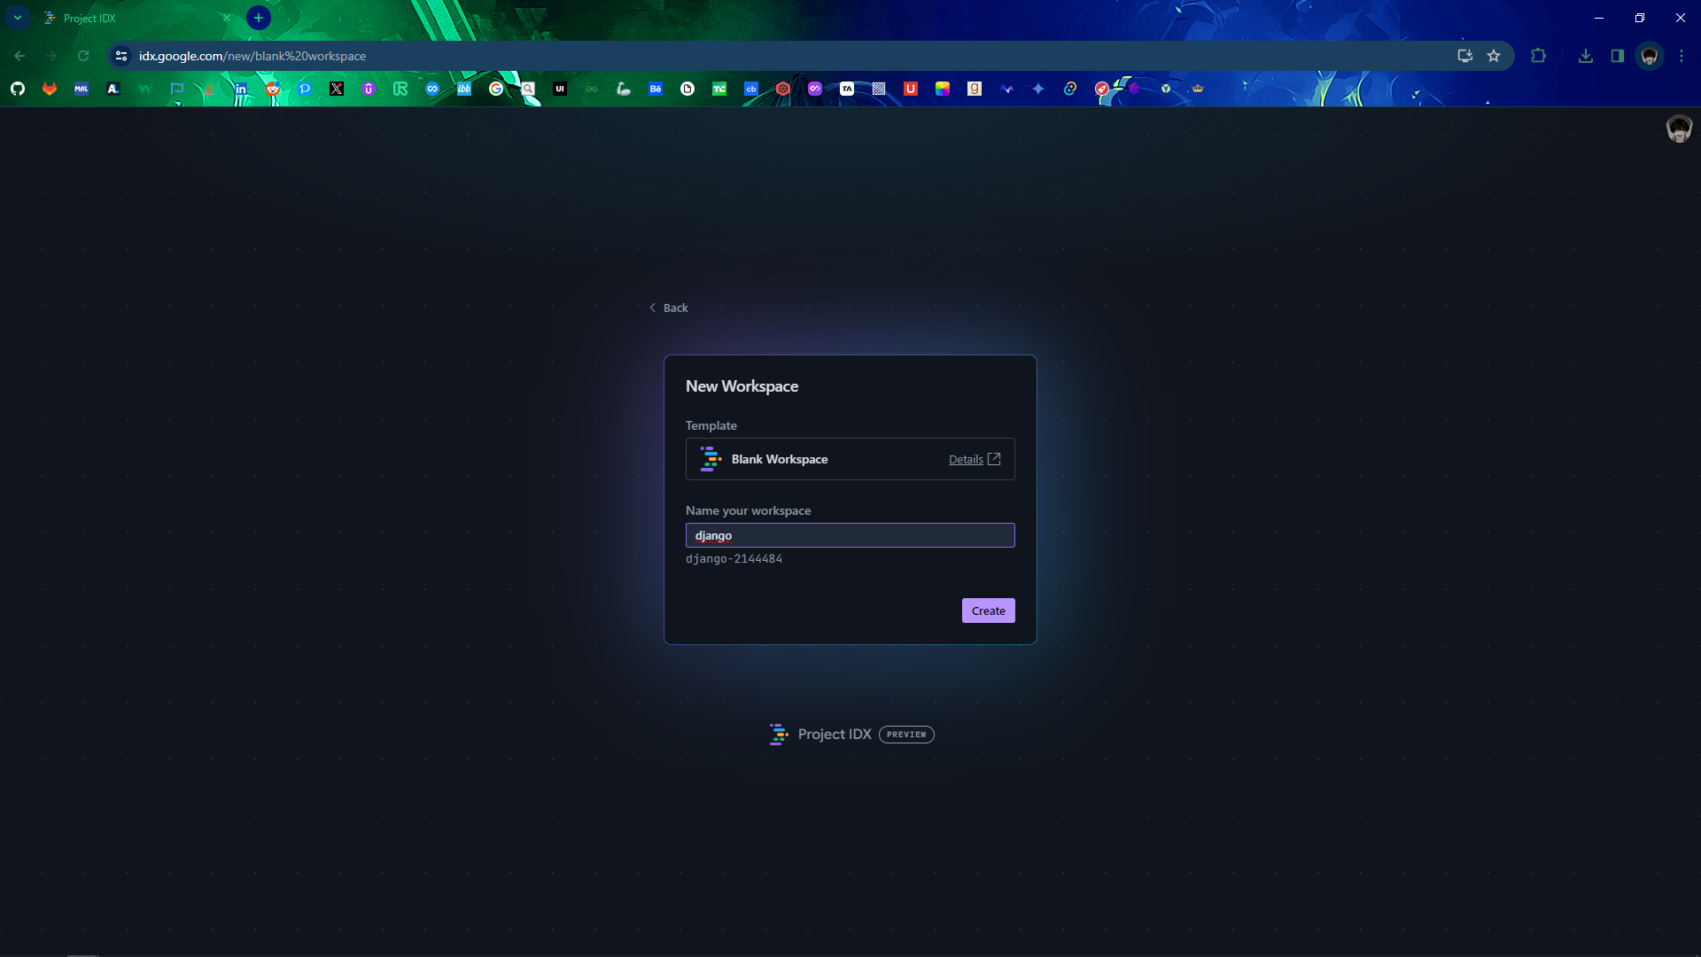Bookmark this page with the star icon
Image resolution: width=1701 pixels, height=957 pixels.
(1494, 56)
